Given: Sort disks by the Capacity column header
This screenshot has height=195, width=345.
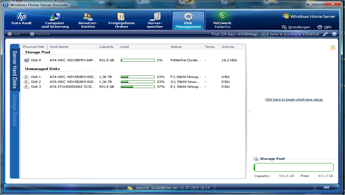Looking at the screenshot, I should coord(107,47).
